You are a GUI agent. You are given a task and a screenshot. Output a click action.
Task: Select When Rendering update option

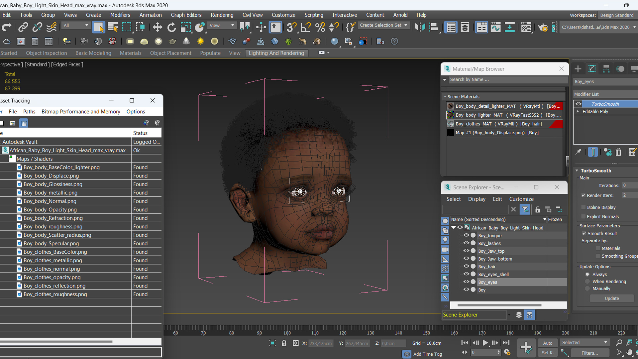587,282
